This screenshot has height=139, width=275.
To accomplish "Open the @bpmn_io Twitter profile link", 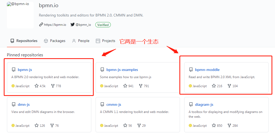I will tap(83, 25).
